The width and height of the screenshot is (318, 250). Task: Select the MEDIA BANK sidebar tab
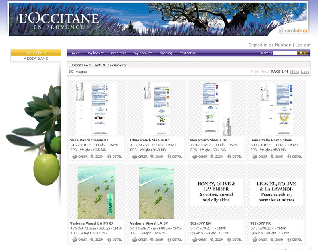(x=36, y=59)
